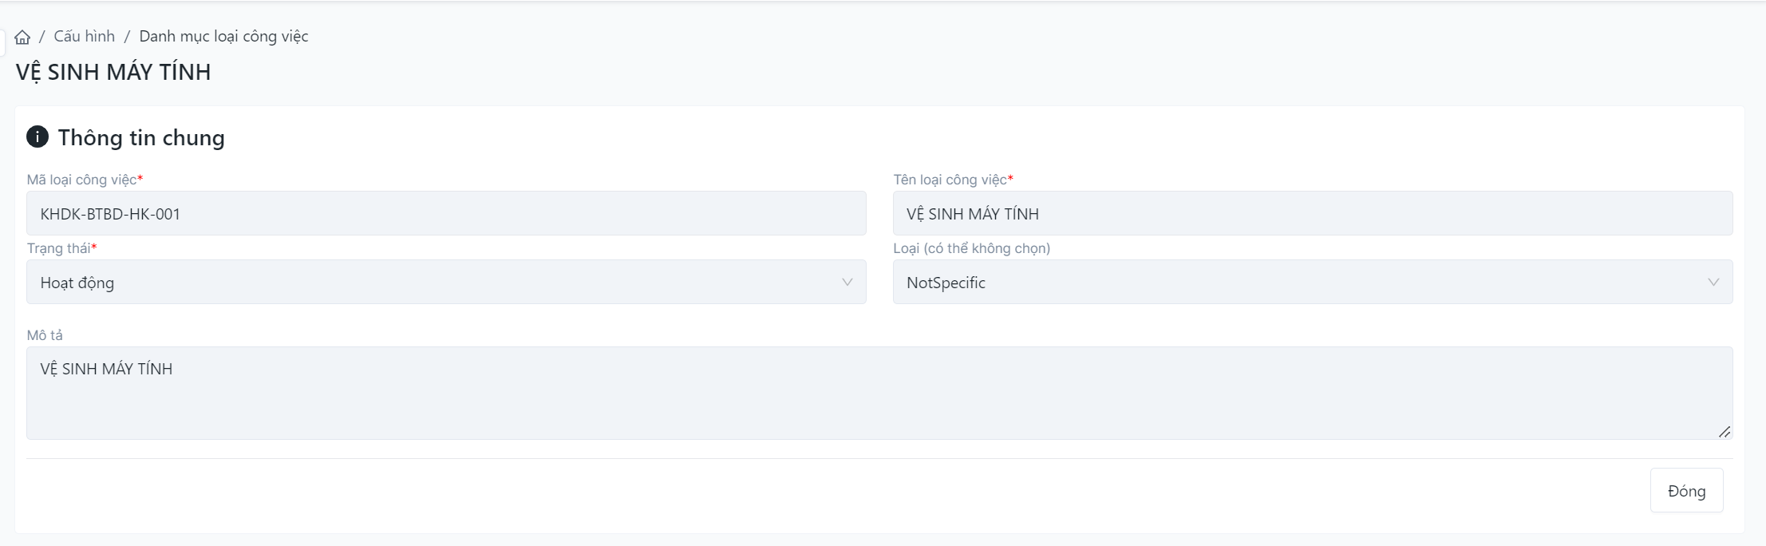This screenshot has height=546, width=1766.
Task: Click inside the Mô tả text area
Action: point(878,394)
